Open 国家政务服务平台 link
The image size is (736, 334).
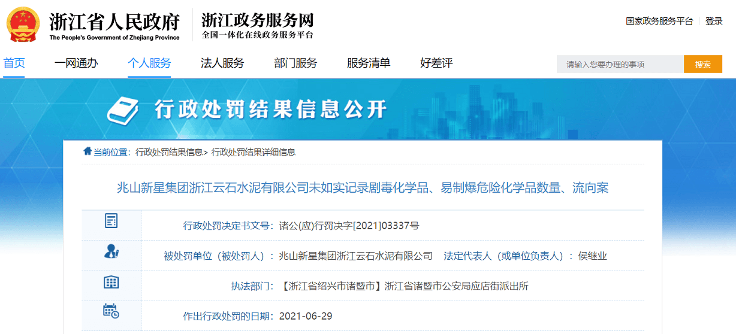pyautogui.click(x=659, y=22)
